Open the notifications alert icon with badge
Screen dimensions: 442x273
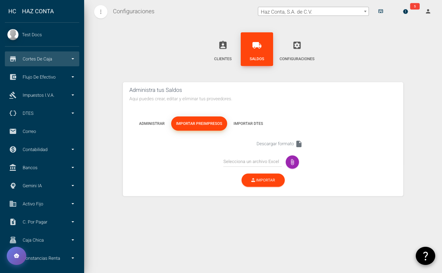[405, 11]
